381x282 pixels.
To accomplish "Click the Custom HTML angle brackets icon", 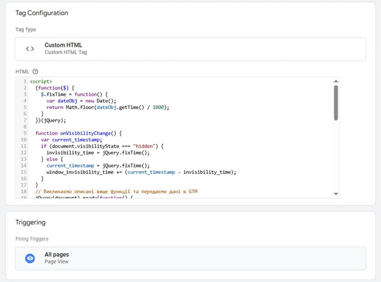I will pyautogui.click(x=30, y=48).
